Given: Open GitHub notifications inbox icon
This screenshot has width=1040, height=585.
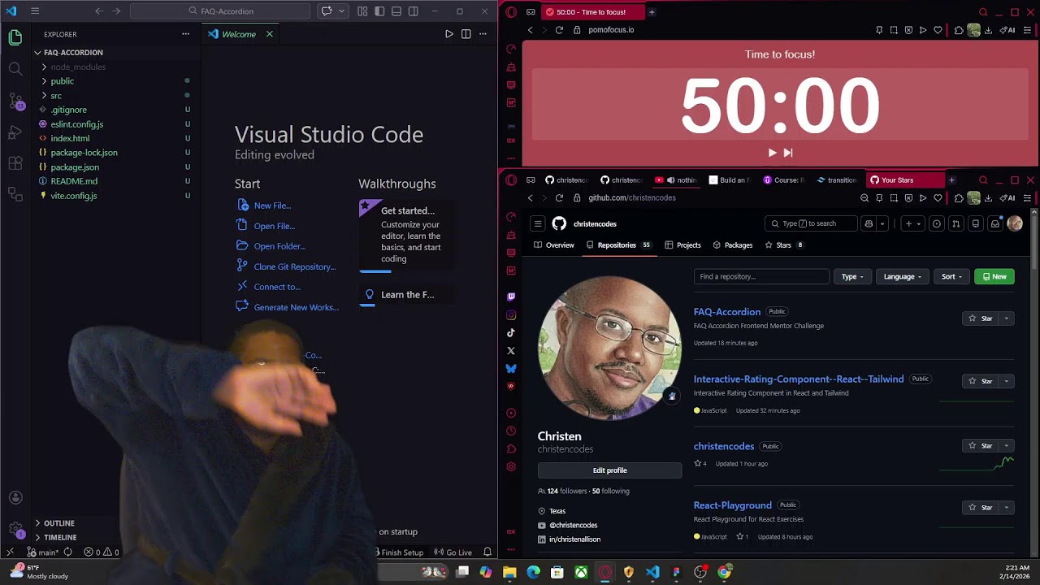Looking at the screenshot, I should click(x=994, y=223).
